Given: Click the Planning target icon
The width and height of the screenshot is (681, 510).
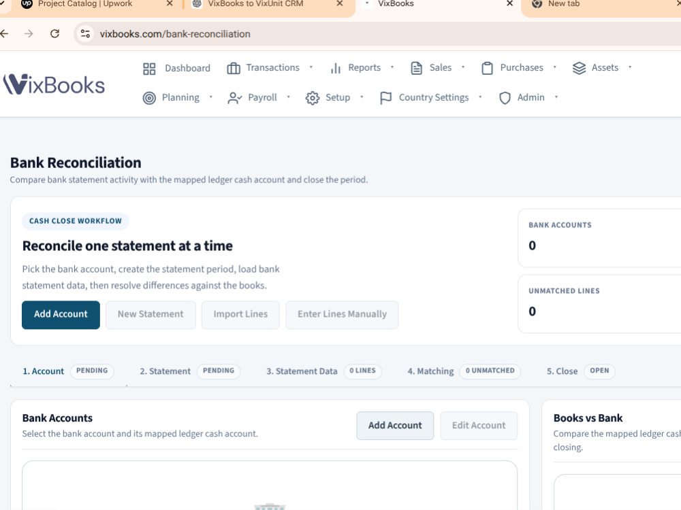Looking at the screenshot, I should coord(149,98).
